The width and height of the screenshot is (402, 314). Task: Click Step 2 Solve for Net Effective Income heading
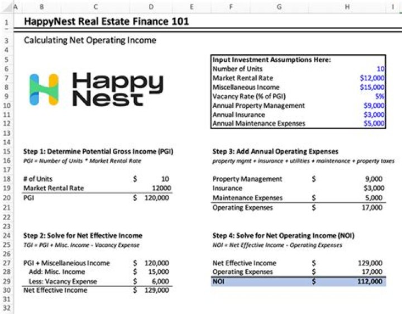point(83,236)
